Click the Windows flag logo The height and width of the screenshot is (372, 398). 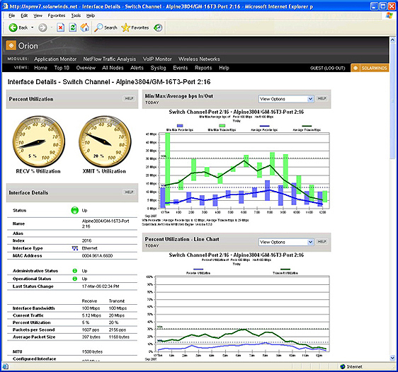[x=389, y=16]
